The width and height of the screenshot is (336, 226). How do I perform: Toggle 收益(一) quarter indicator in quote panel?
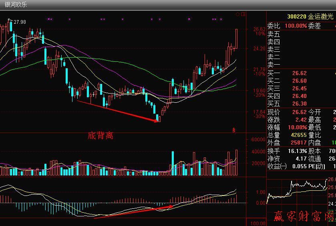[277, 166]
